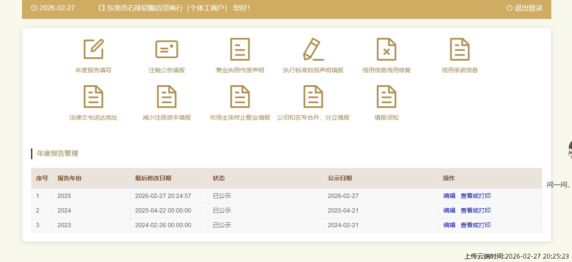The width and height of the screenshot is (572, 262).
Task: Select the 减少注册资本填报 icon
Action: click(167, 96)
